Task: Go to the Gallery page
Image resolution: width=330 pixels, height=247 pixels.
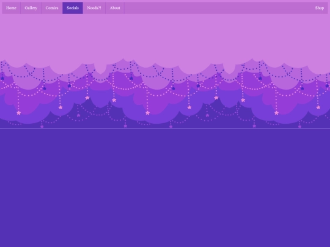Action: pos(31,8)
